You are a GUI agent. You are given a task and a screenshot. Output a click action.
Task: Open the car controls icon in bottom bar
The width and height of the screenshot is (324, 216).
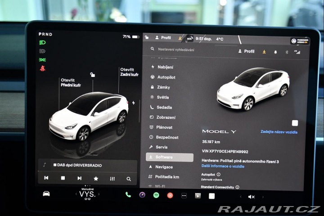(x=46, y=193)
